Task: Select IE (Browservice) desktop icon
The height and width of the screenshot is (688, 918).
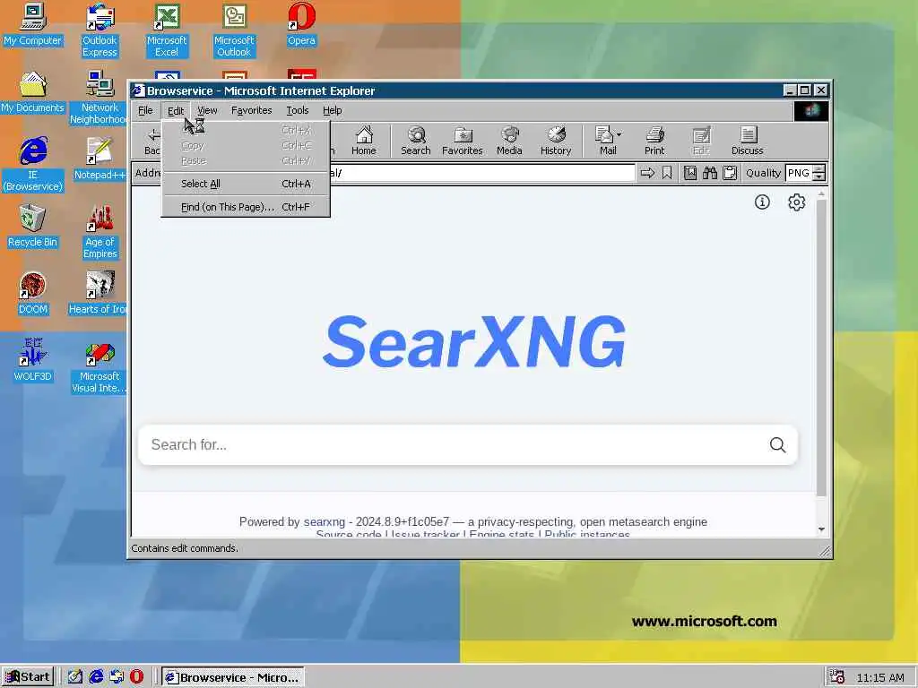Action: click(33, 165)
